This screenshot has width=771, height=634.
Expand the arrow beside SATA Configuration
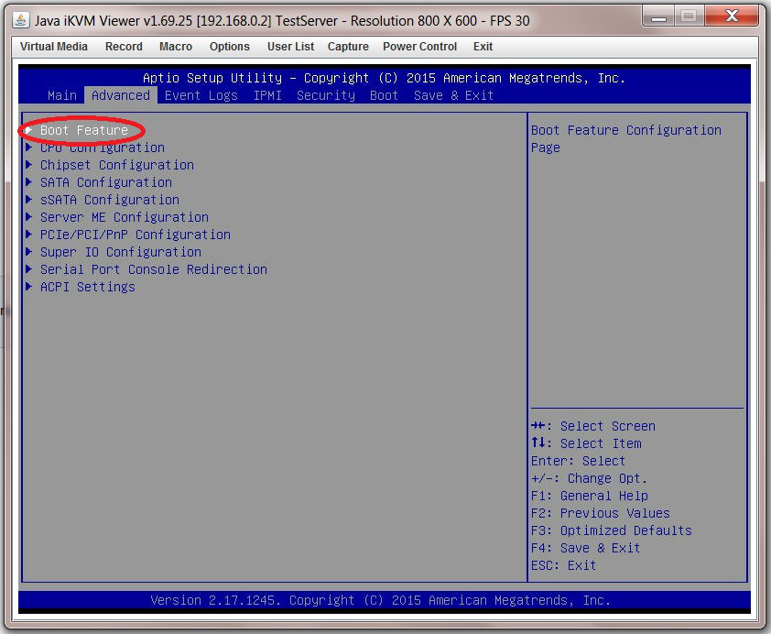coord(29,182)
